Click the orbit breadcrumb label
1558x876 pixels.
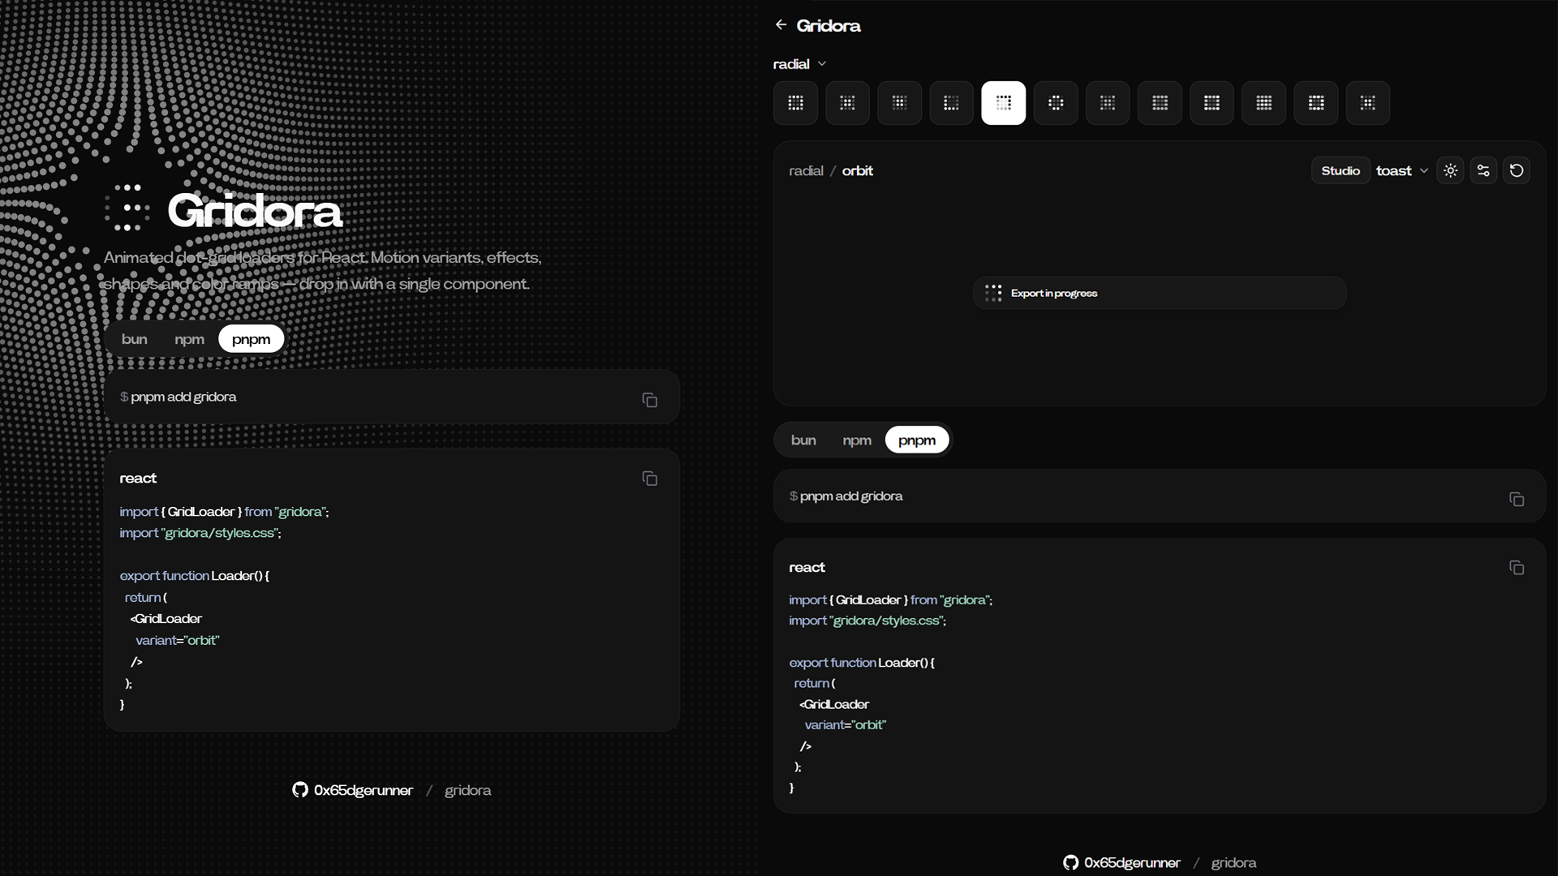(x=857, y=170)
